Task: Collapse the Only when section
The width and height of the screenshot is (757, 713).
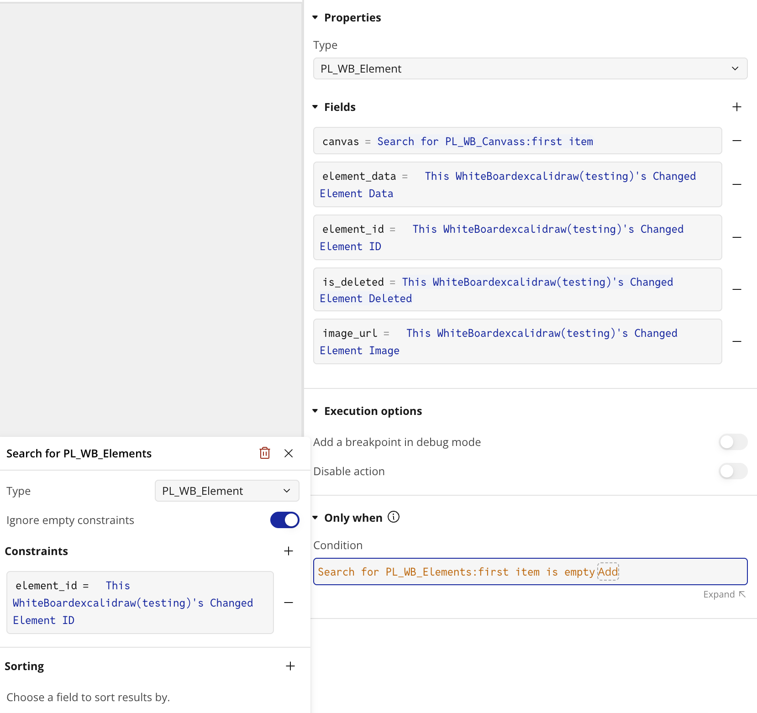Action: (315, 518)
